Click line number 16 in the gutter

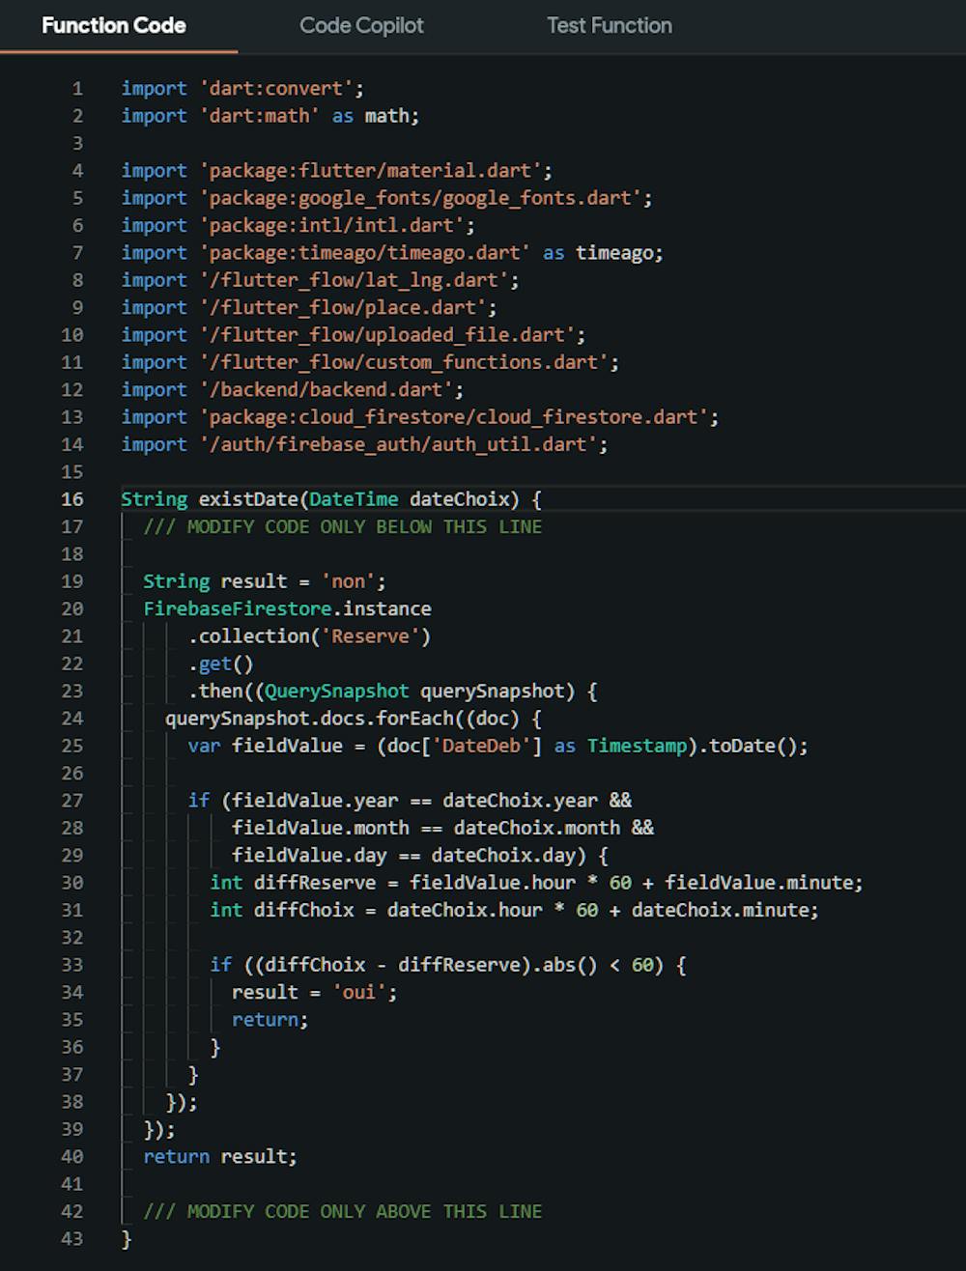point(72,499)
